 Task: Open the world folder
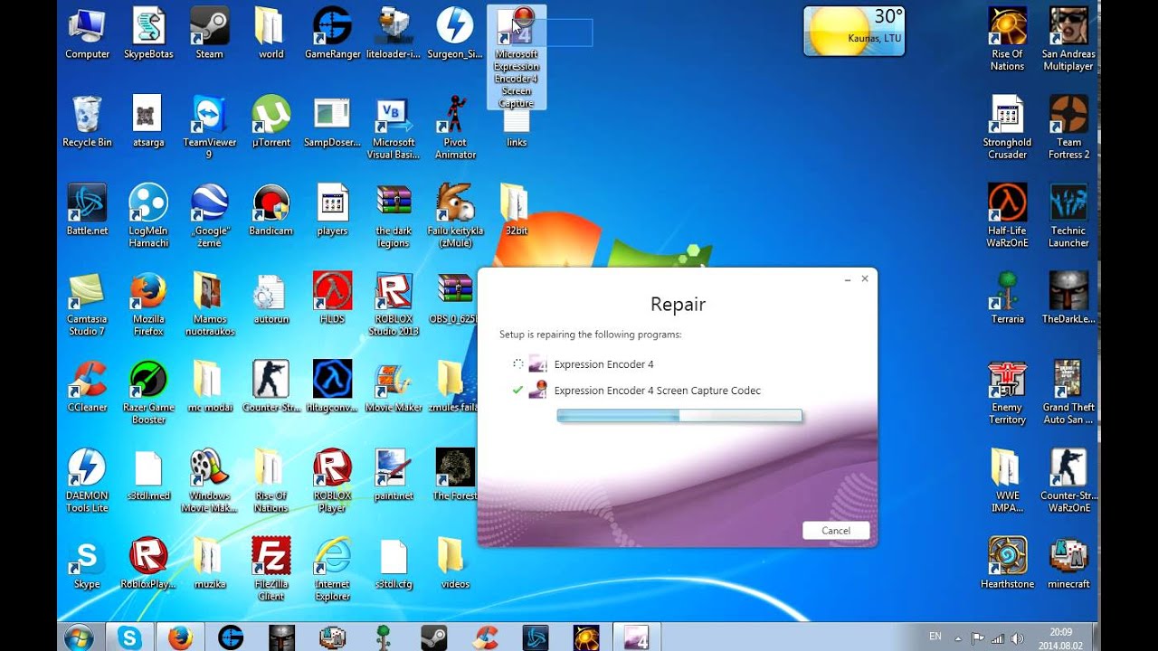(x=271, y=33)
